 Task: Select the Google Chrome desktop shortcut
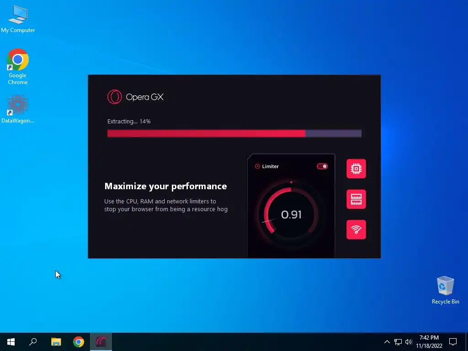pos(18,67)
